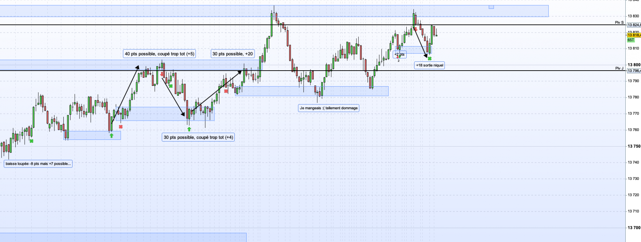Select the "Je mangeais :( tellement dommage" annotation

[329, 108]
